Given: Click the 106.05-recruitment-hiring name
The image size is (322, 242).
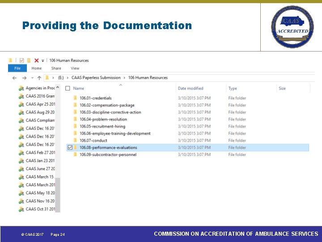Looking at the screenshot, I should [102, 126].
